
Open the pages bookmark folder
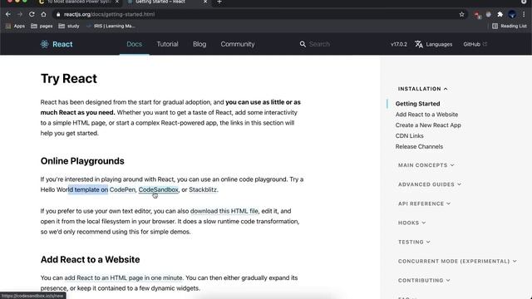pyautogui.click(x=42, y=26)
